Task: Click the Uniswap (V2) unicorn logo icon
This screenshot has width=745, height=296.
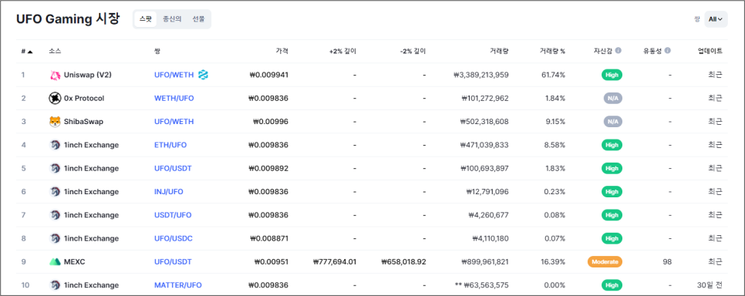Action: 55,75
